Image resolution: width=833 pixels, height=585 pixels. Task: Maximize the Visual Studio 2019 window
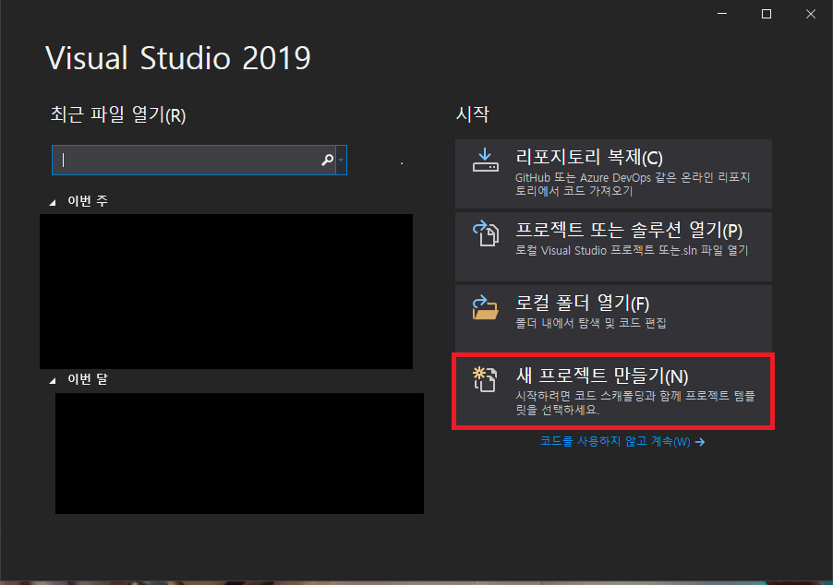[x=767, y=14]
